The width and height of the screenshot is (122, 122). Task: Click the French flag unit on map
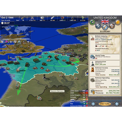(x=49, y=57)
